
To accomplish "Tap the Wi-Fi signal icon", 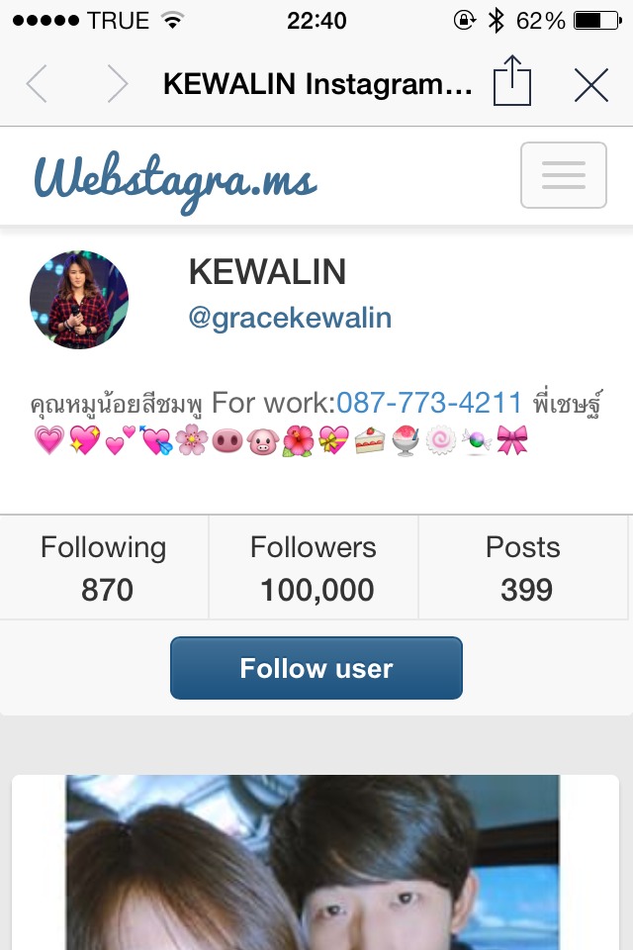I will point(173,21).
